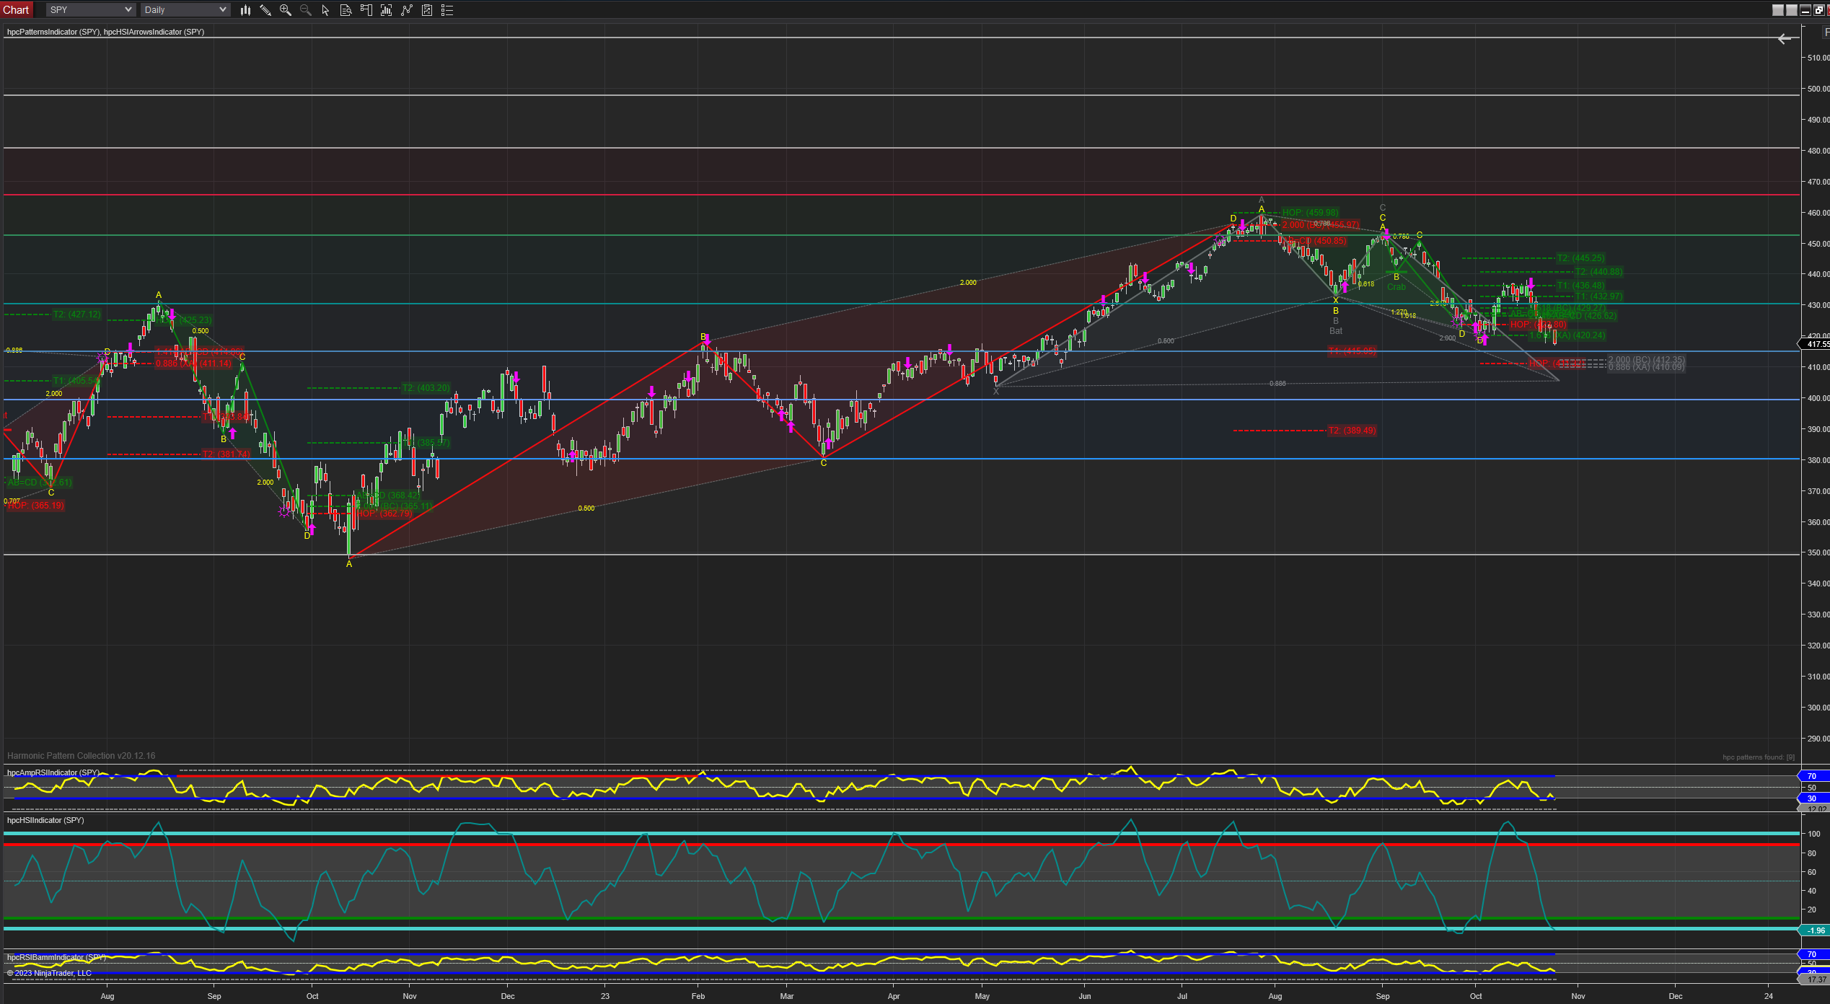
Task: Click the zoom out magnifier icon
Action: point(306,10)
